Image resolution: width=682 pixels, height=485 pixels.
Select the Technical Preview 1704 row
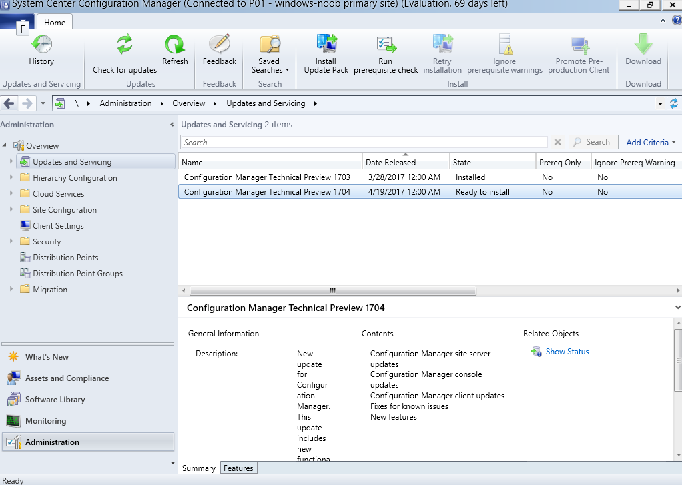point(430,191)
